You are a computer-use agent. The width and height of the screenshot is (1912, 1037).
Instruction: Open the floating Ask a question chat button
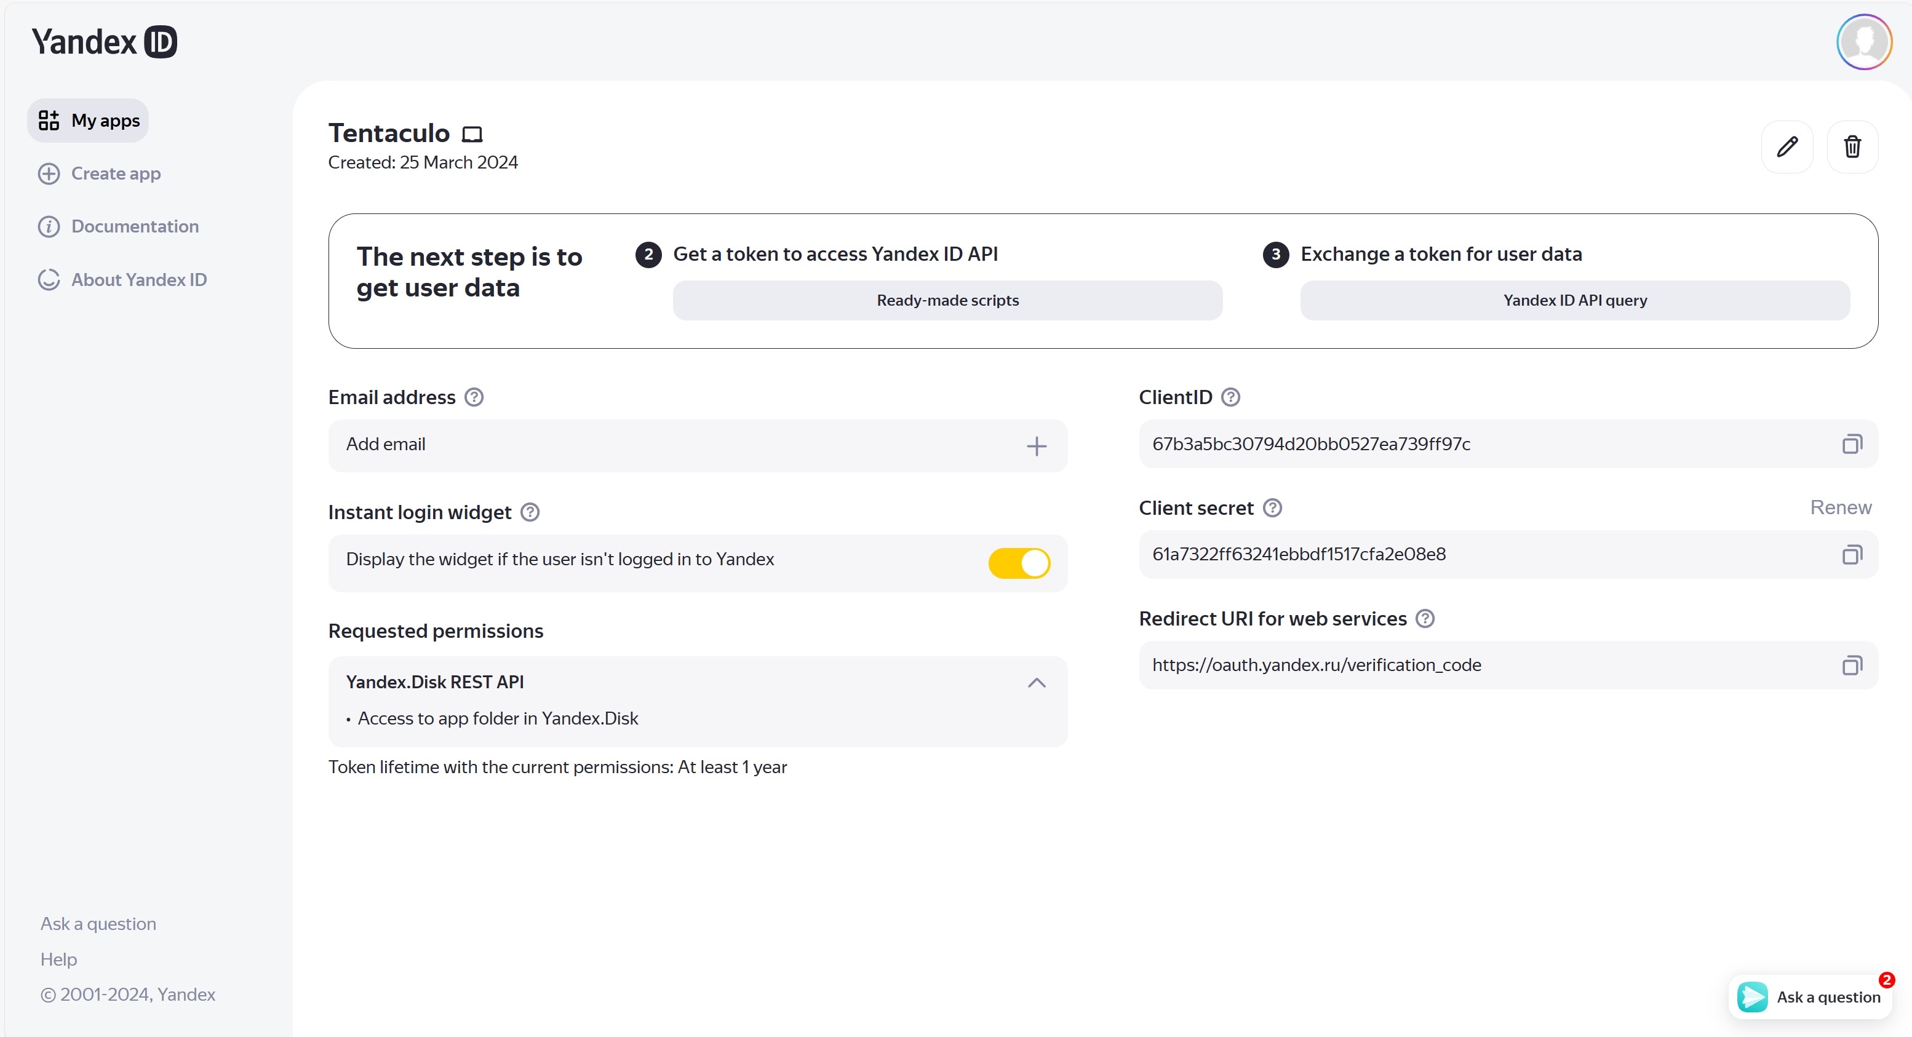pos(1811,997)
